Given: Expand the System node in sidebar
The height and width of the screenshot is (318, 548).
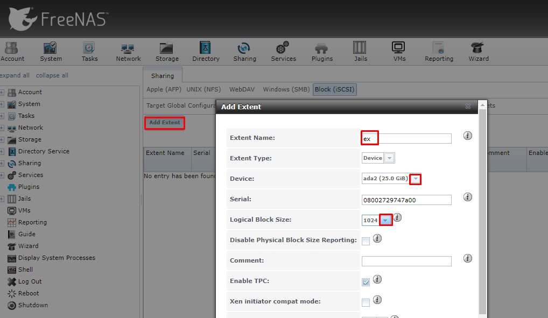Looking at the screenshot, I should [x=2, y=104].
